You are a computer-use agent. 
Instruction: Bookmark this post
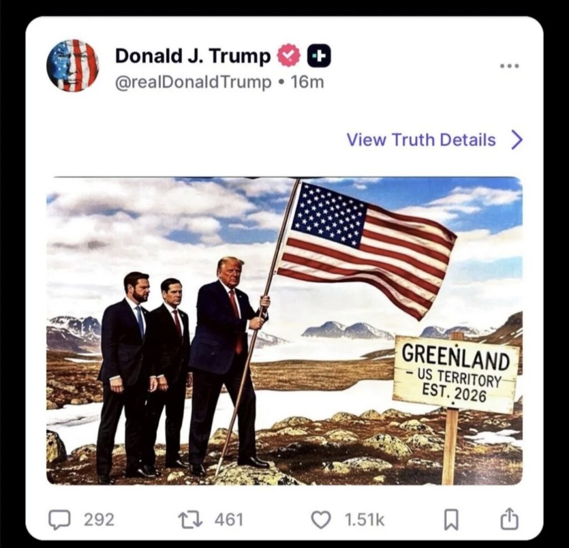[x=451, y=520]
